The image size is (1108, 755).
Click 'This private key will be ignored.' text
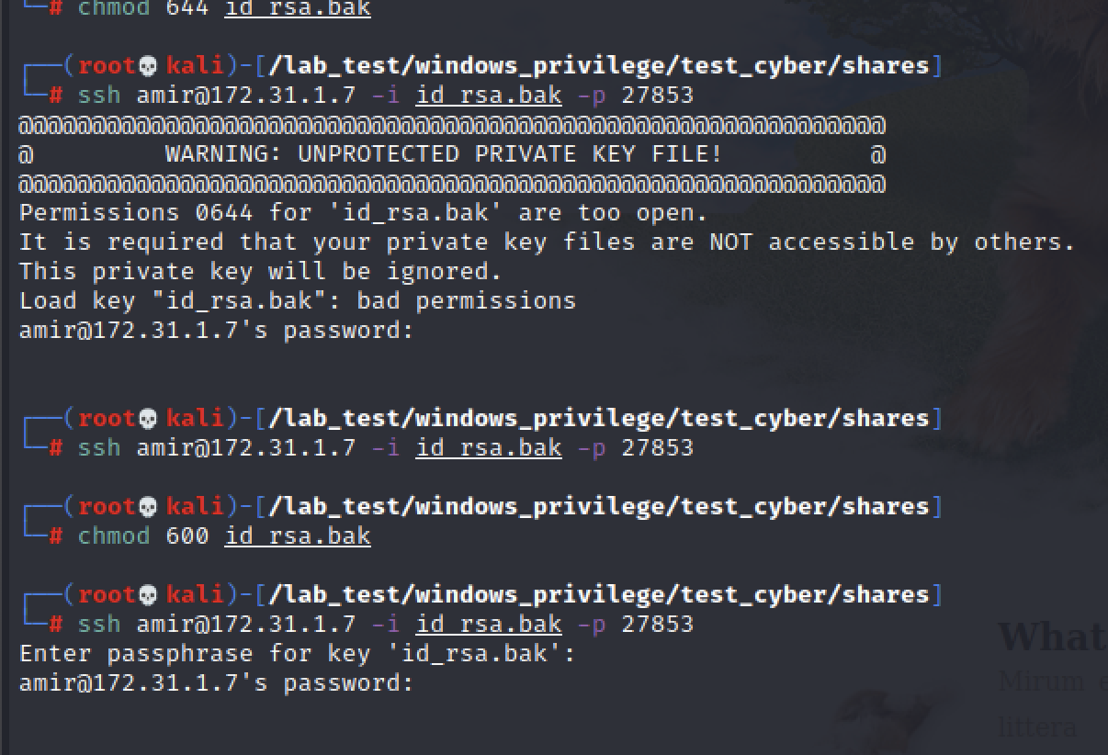click(x=260, y=272)
